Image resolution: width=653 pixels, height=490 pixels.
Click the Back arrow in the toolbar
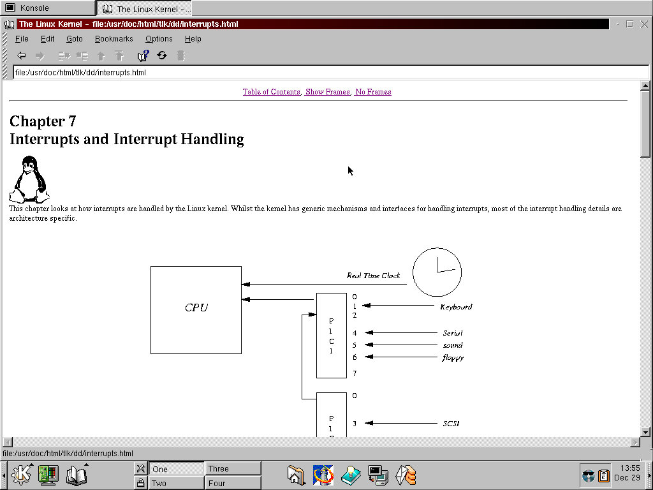(x=21, y=56)
